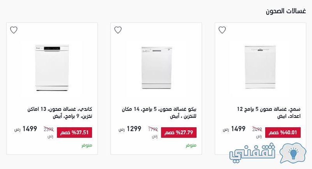
Task: Open the Samix 12-place dishwasher title link
Action: tap(269, 113)
